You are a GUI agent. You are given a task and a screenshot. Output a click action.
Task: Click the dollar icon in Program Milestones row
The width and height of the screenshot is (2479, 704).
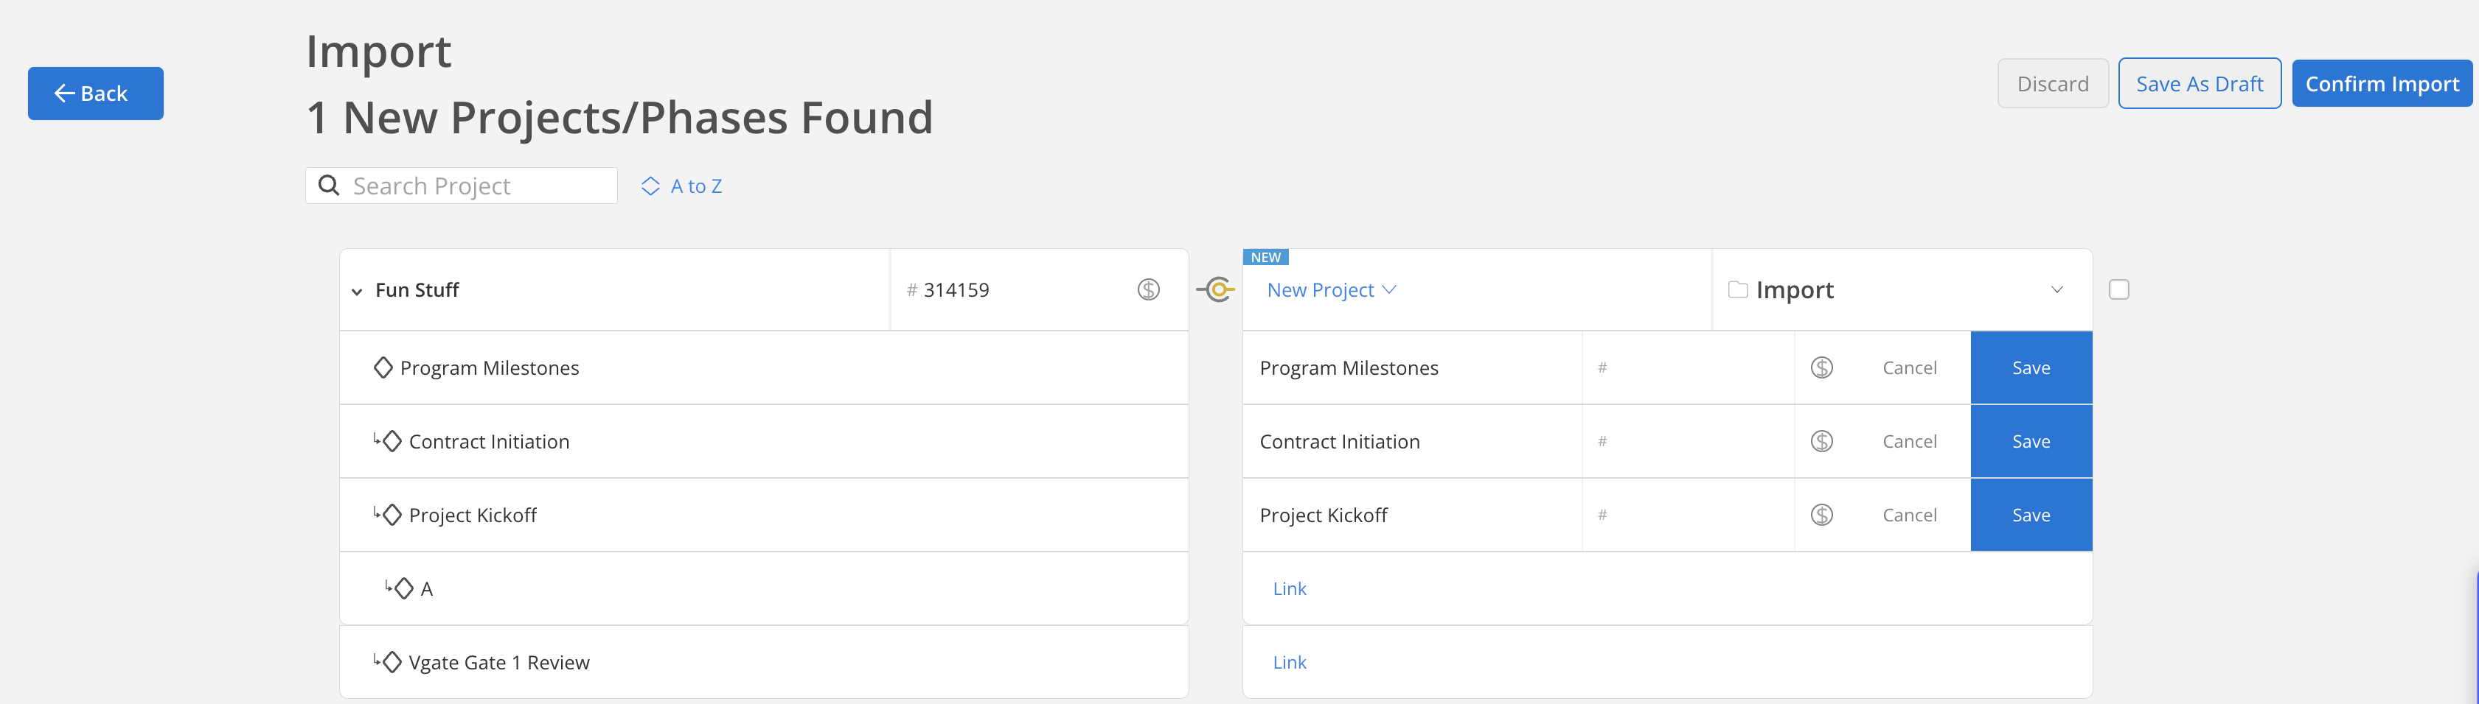1821,367
